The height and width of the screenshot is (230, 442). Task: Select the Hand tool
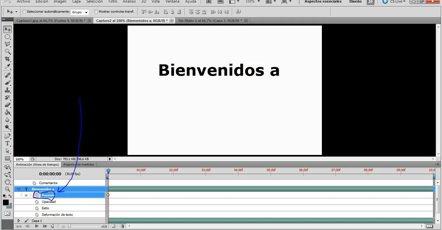point(7,182)
